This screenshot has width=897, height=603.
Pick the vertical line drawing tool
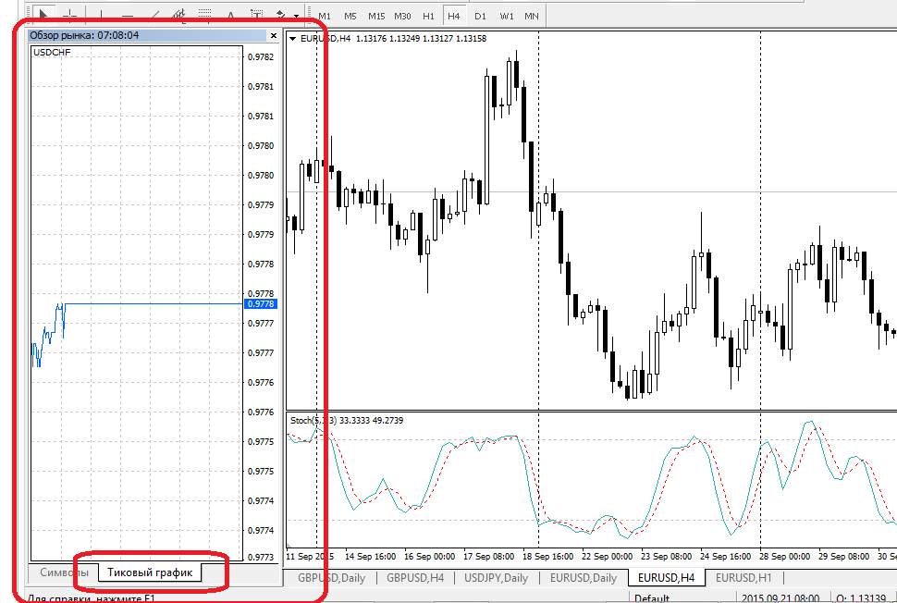(102, 15)
